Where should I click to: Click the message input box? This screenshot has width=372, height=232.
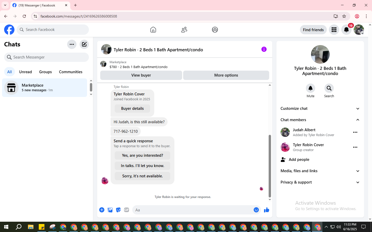coord(192,210)
